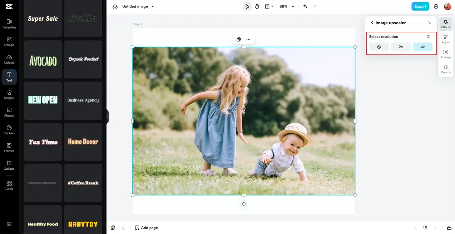Open the Upload sidebar panel

9,59
